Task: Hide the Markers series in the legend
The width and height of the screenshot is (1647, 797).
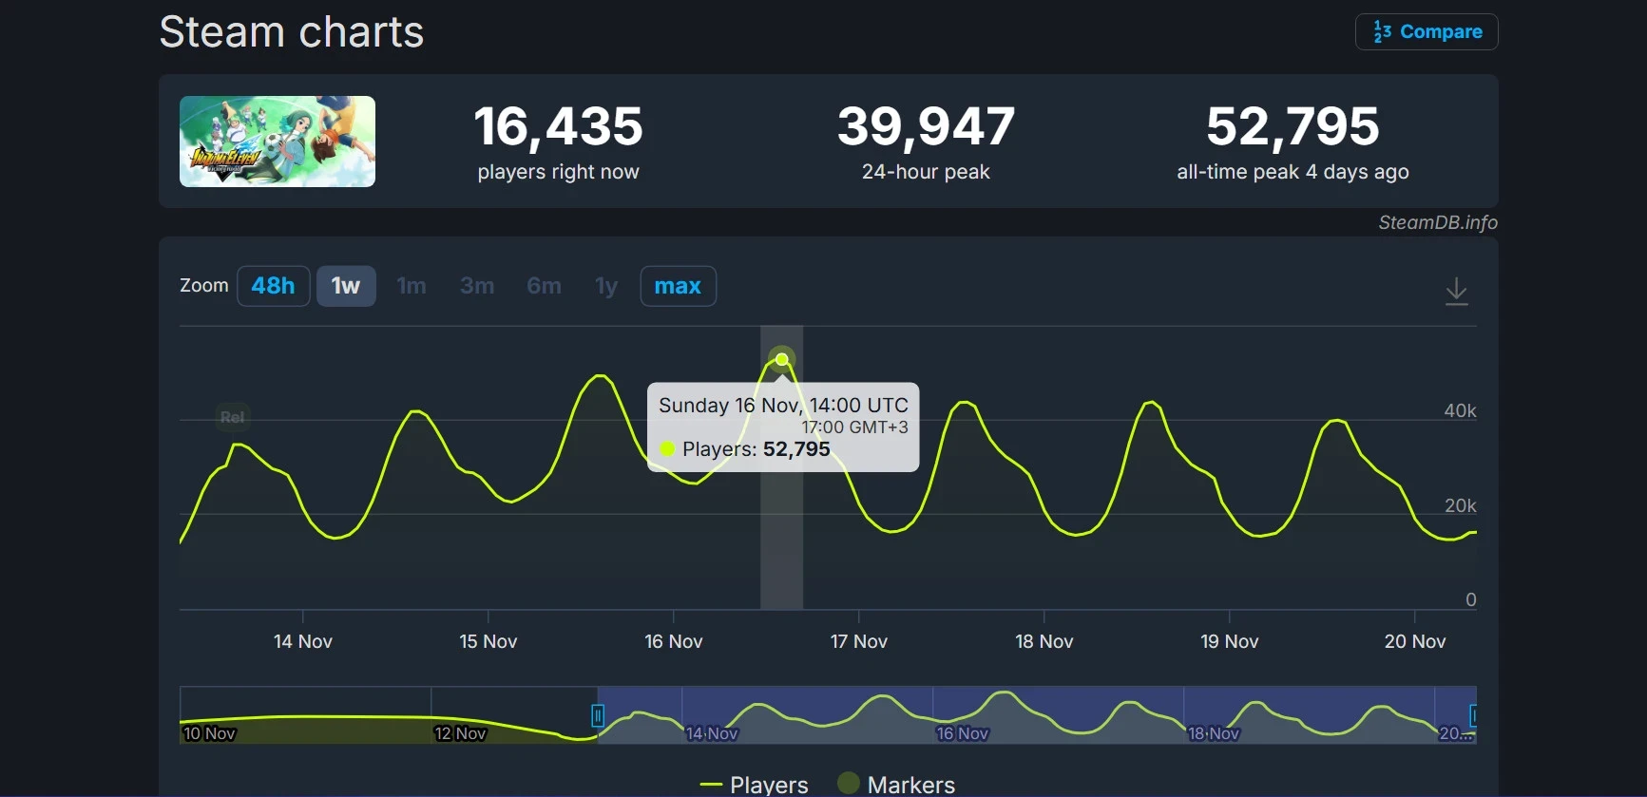Action: click(x=896, y=785)
